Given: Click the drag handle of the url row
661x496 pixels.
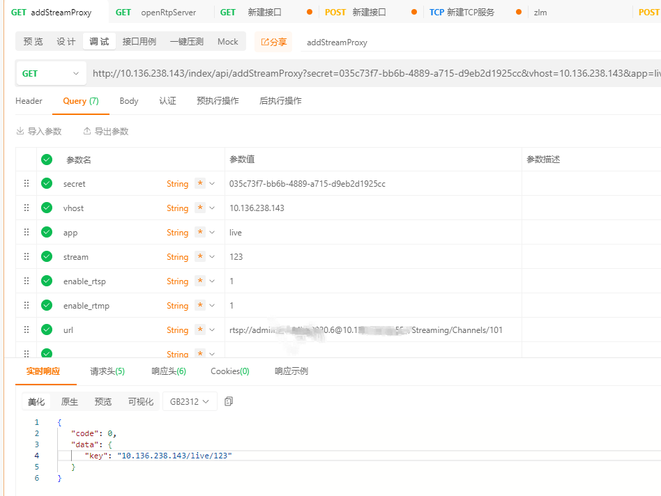Looking at the screenshot, I should 26,330.
